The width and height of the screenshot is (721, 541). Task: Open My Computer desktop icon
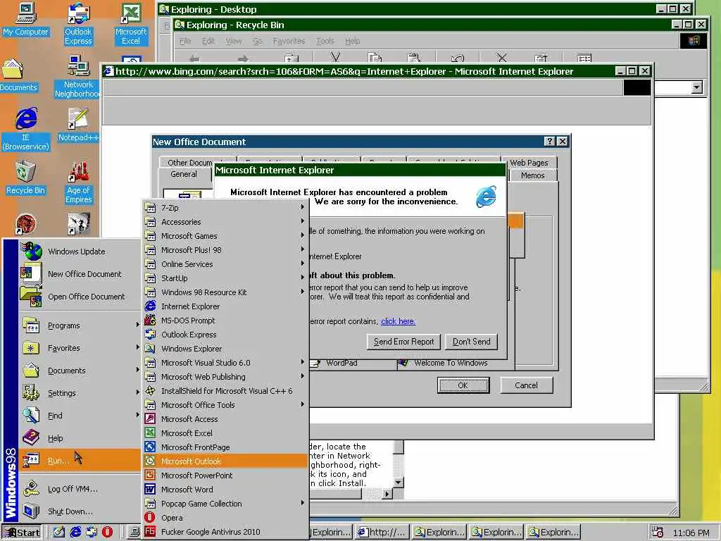(x=26, y=20)
